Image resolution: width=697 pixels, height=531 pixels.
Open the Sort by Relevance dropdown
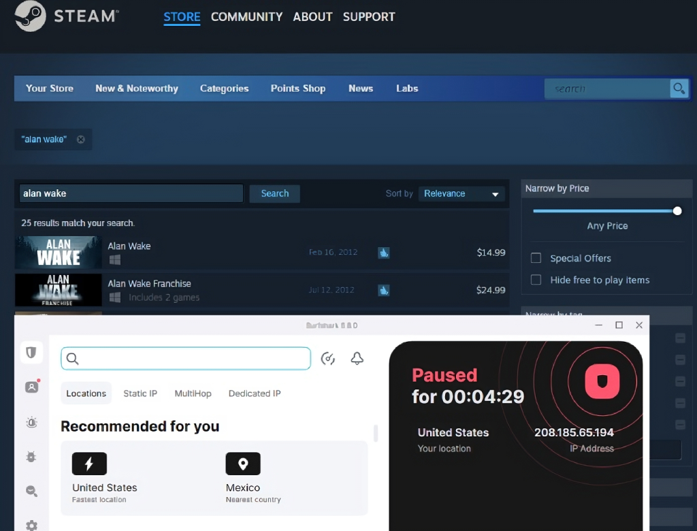point(462,194)
